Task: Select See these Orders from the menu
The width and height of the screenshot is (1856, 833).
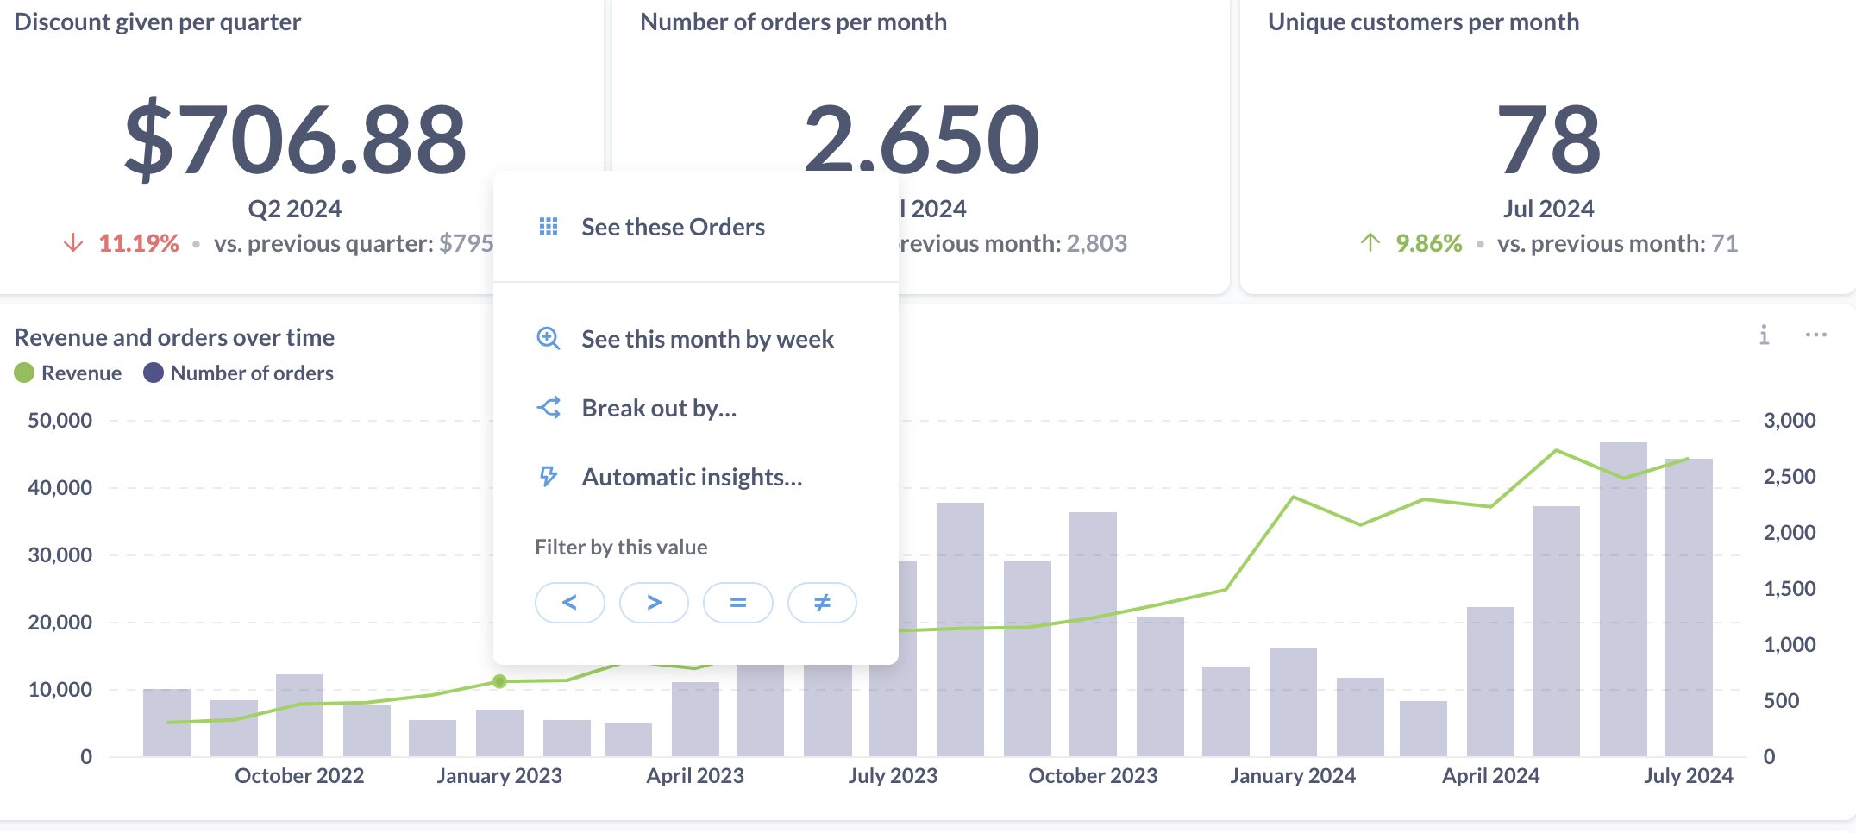Action: coord(673,226)
